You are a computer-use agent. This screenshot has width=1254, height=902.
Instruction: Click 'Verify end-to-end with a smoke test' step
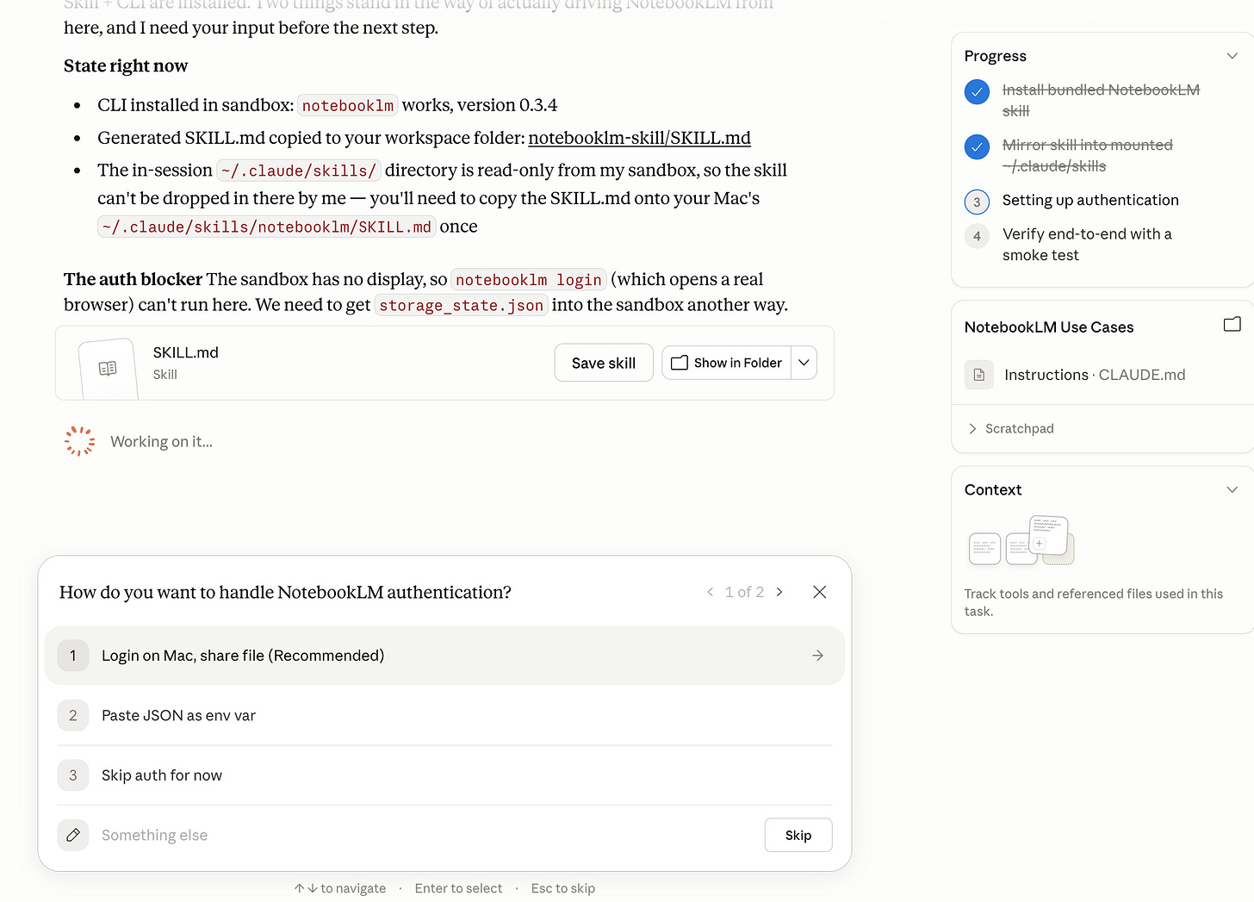tap(1087, 245)
